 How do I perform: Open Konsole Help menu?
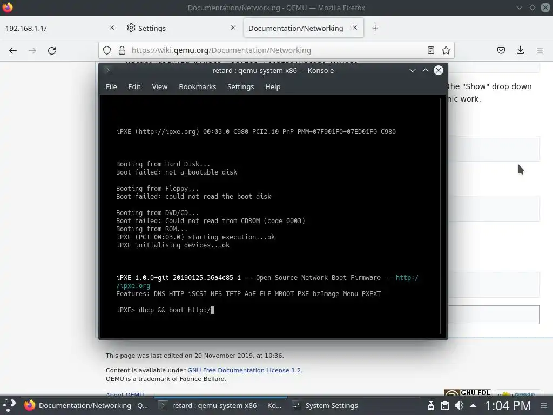pos(273,87)
